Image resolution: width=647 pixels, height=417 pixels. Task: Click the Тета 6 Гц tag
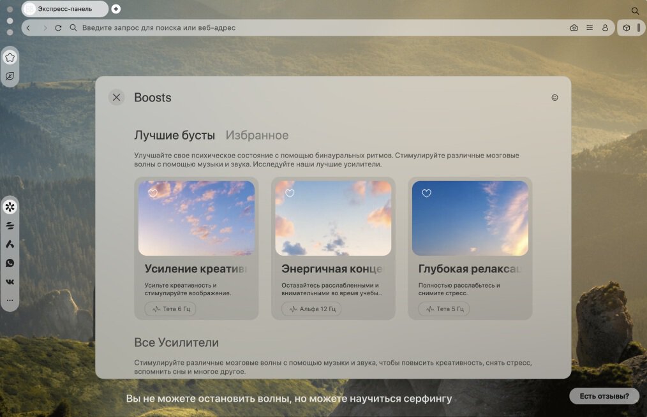170,309
